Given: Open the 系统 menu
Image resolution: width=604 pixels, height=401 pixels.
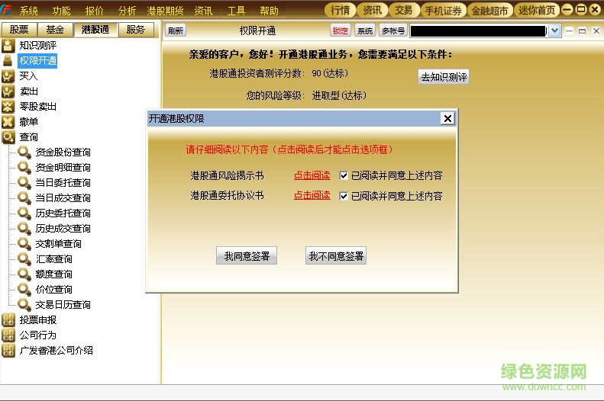Looking at the screenshot, I should tap(29, 11).
